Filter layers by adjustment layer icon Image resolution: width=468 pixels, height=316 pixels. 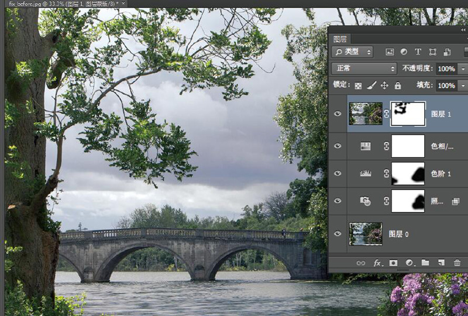pyautogui.click(x=404, y=51)
